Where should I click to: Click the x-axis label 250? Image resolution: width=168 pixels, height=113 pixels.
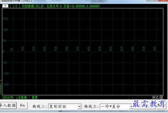click(x=56, y=49)
